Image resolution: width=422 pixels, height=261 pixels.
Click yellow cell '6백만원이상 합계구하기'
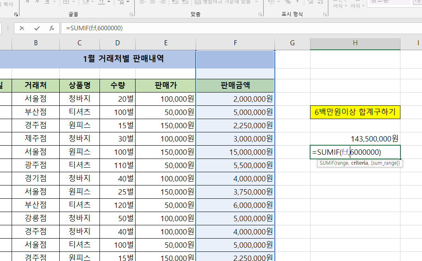355,112
